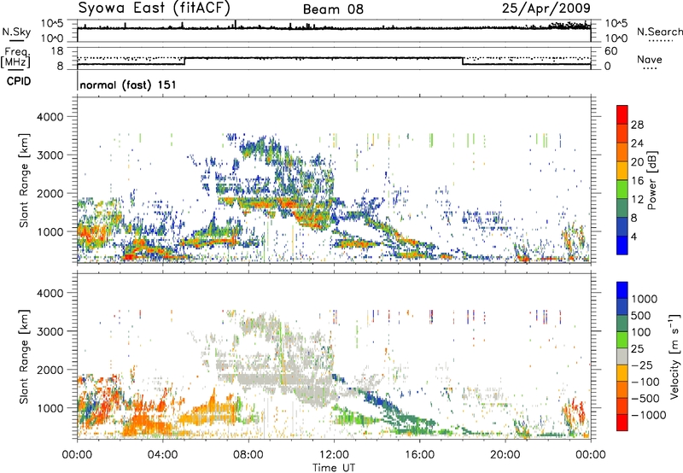Select the '-1000' label on the Velocity colorbar
Screen dimensions: 683x473
[649, 415]
